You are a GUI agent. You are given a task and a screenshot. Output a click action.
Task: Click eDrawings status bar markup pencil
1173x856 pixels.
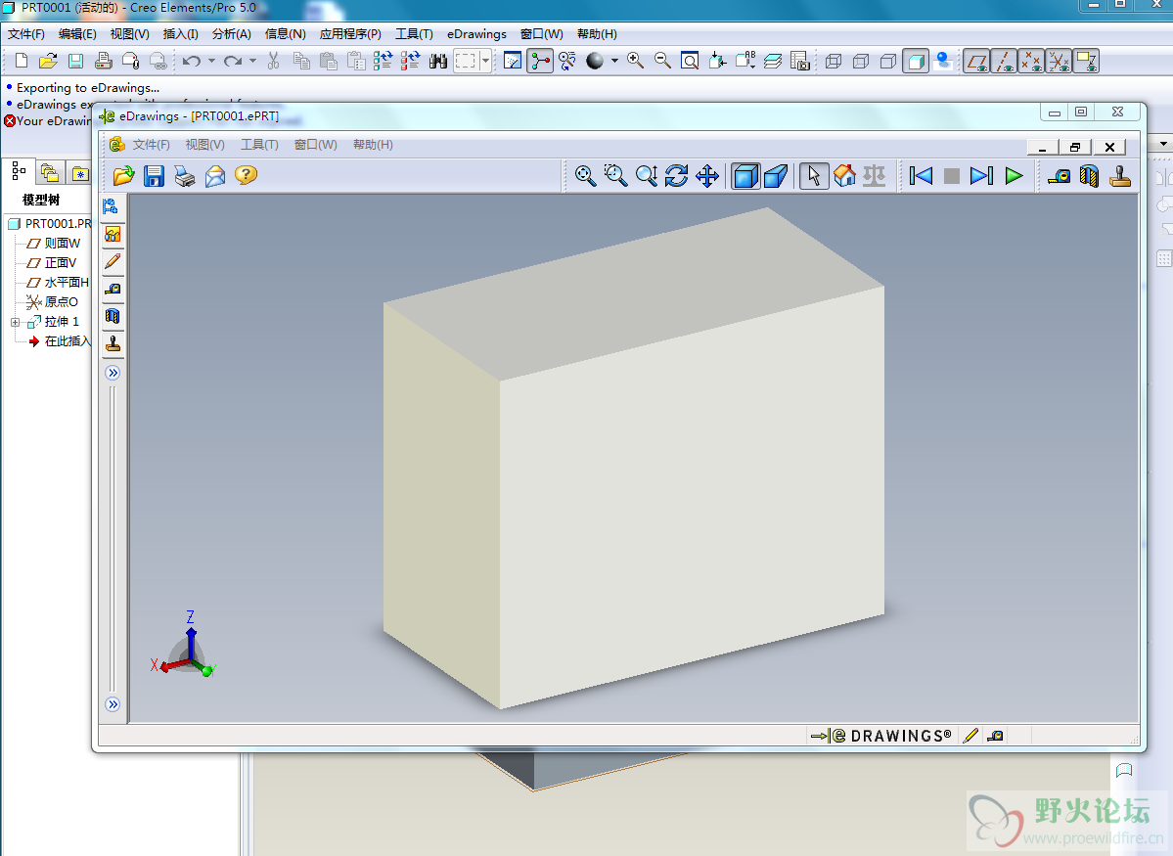(x=970, y=736)
